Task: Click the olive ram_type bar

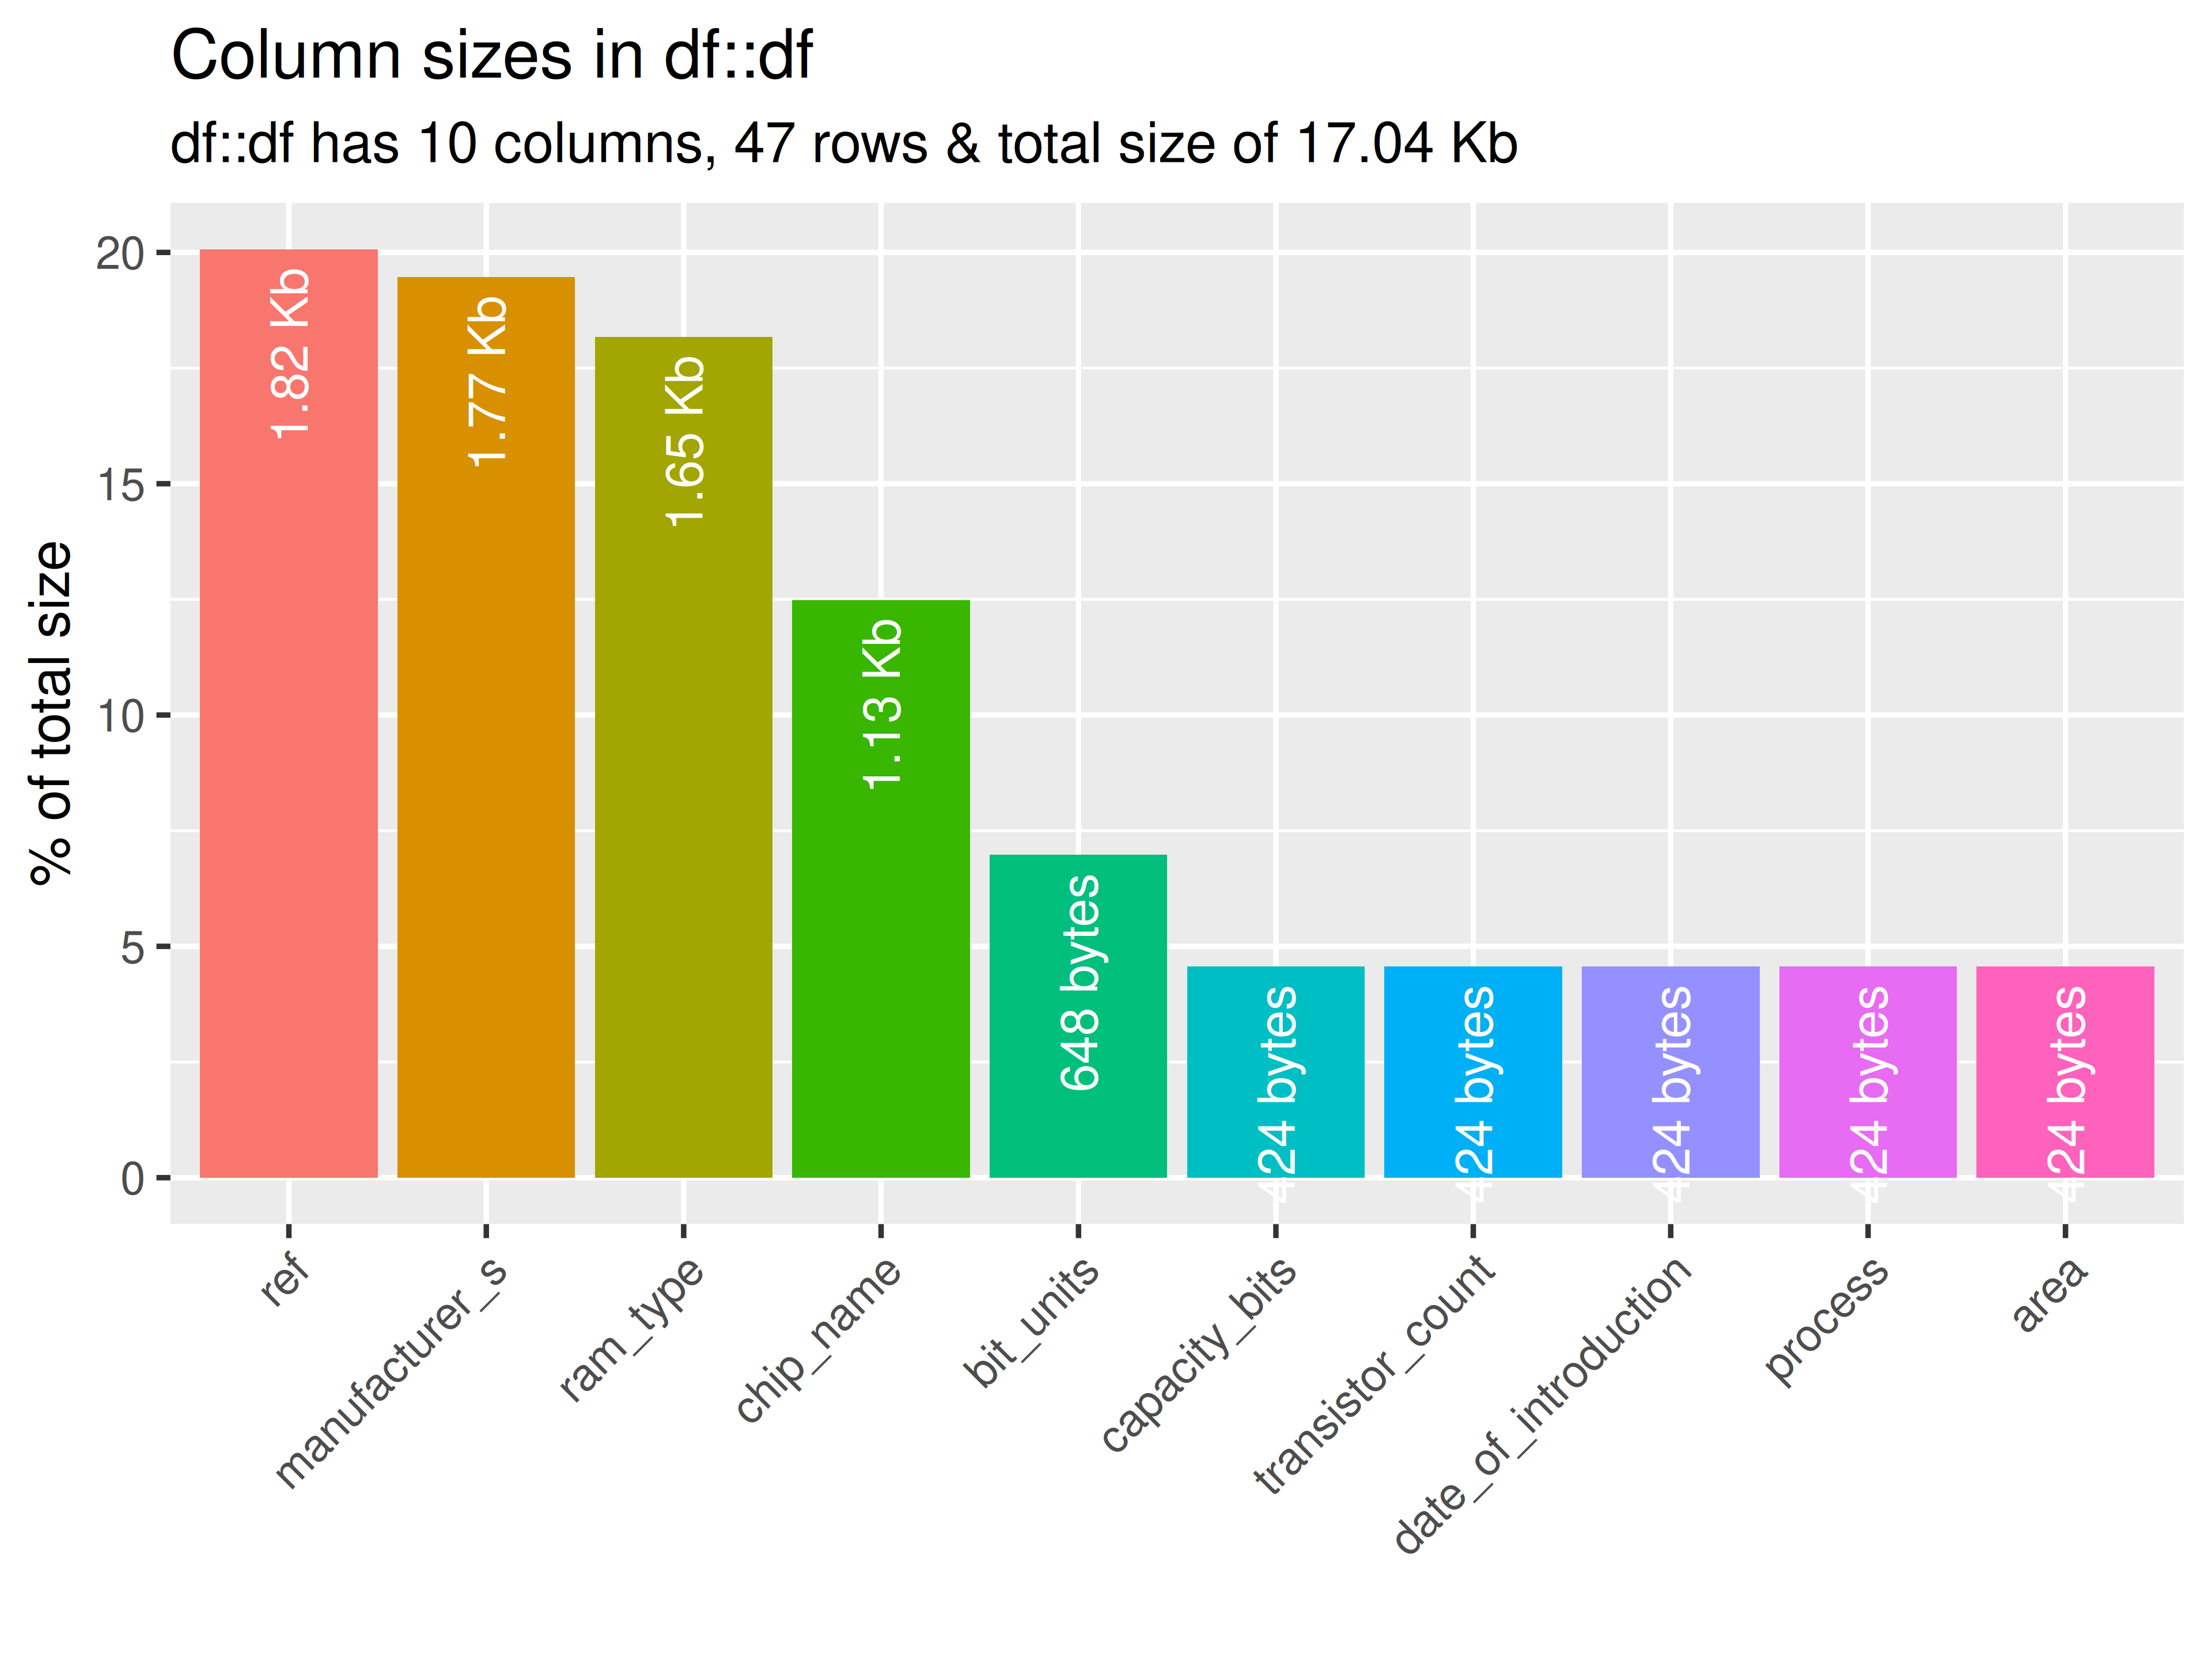Action: [x=683, y=758]
